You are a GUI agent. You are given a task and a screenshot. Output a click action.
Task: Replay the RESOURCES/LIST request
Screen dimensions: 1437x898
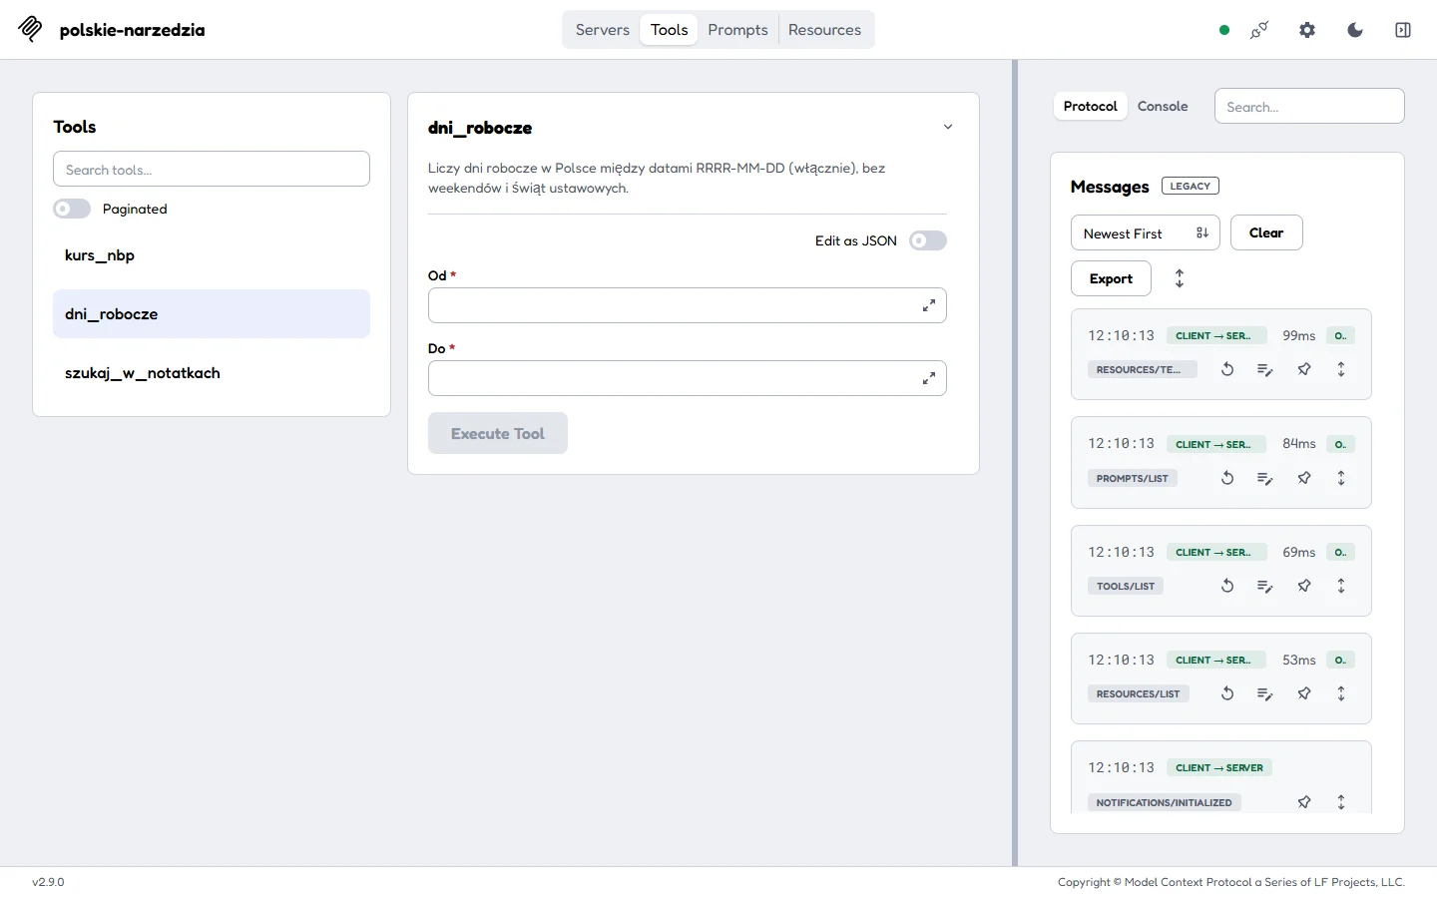pos(1227,693)
